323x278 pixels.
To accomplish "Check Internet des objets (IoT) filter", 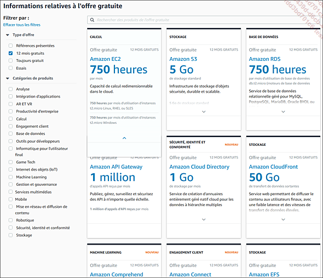I will 10,169.
